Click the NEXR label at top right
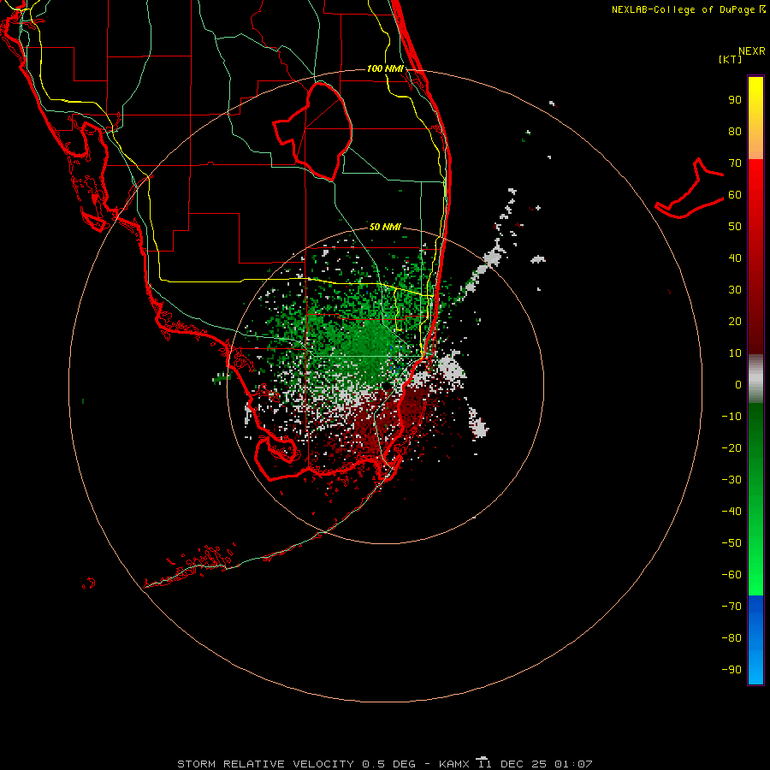770x770 pixels. click(x=752, y=51)
